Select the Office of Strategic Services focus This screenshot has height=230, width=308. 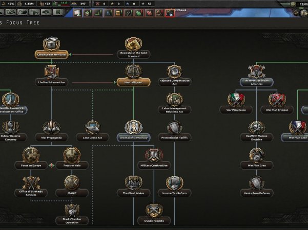pyautogui.click(x=31, y=193)
